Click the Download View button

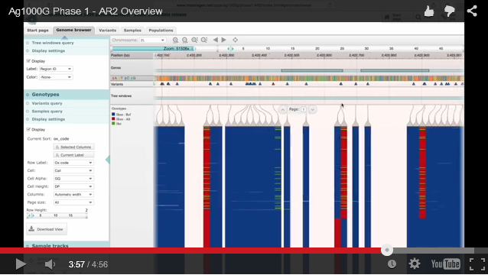pyautogui.click(x=47, y=229)
